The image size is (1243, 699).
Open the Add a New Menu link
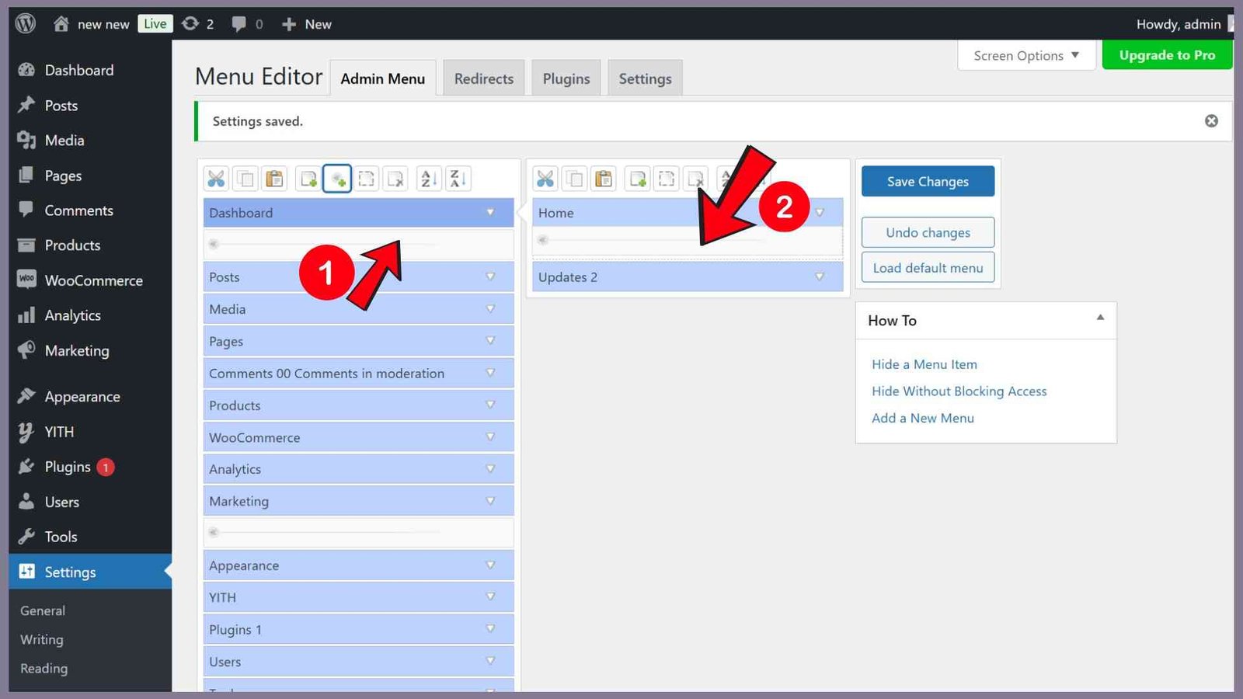click(923, 418)
